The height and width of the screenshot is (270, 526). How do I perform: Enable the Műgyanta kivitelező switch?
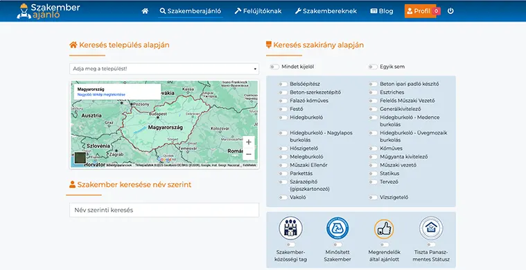pyautogui.click(x=373, y=157)
